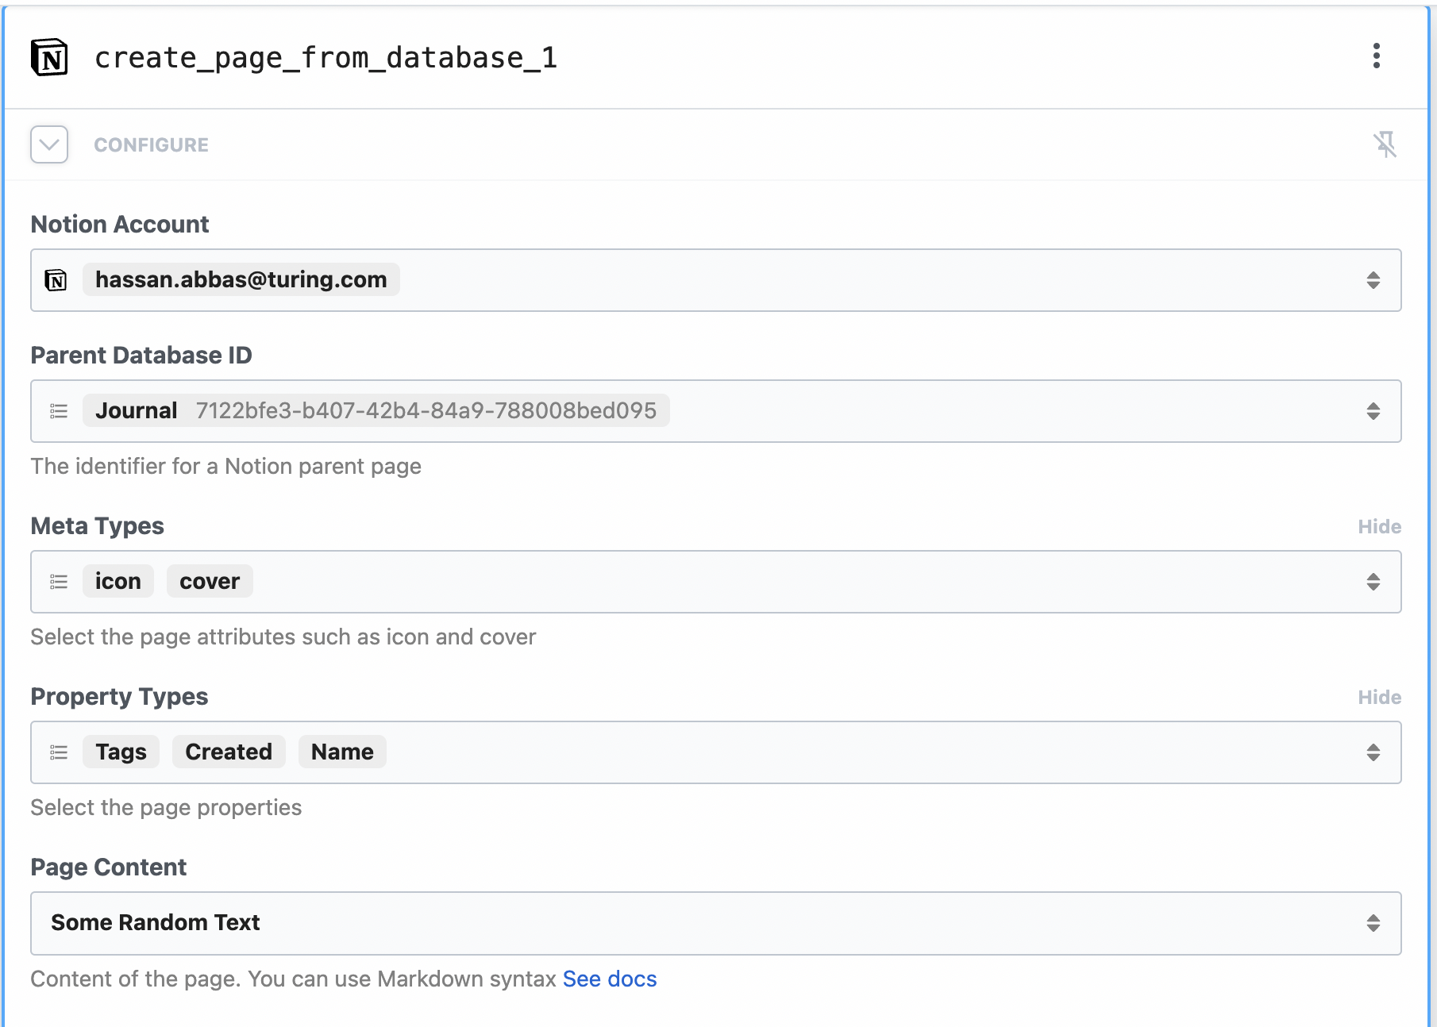The height and width of the screenshot is (1027, 1437).
Task: Select the cover meta type chip
Action: tap(210, 582)
